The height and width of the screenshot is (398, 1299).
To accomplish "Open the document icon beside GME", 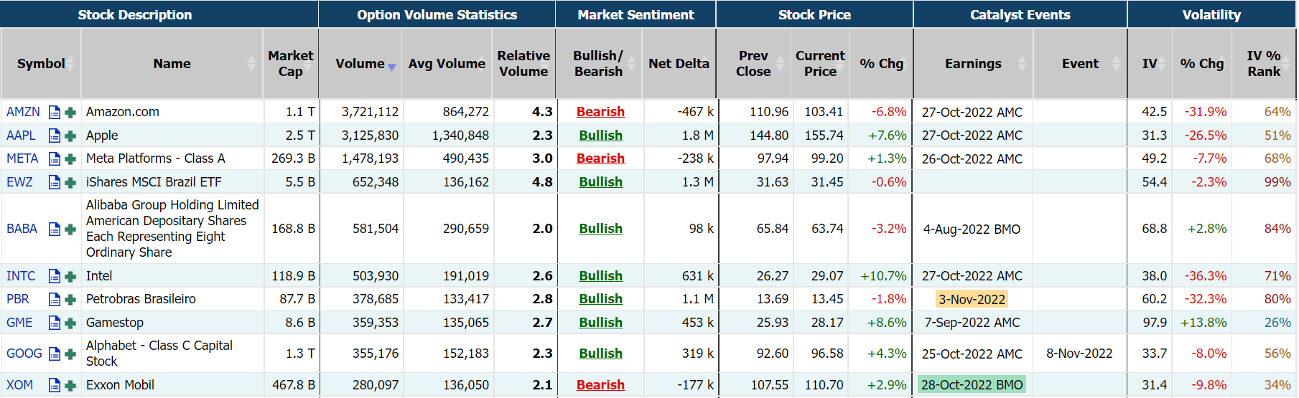I will 54,323.
